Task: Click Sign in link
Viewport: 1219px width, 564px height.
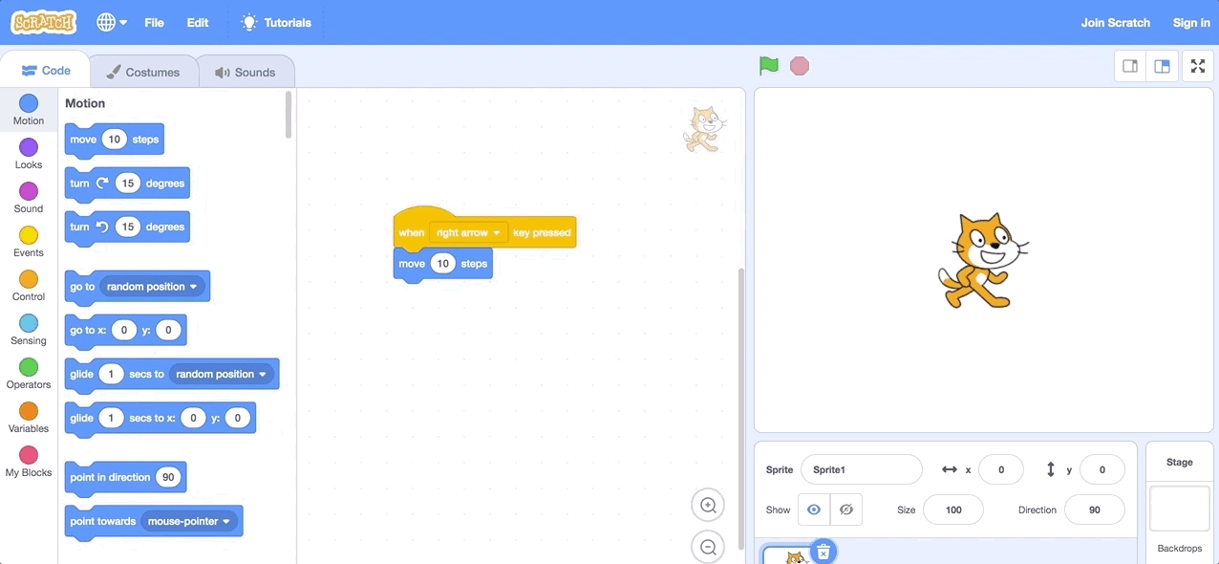Action: [x=1191, y=22]
